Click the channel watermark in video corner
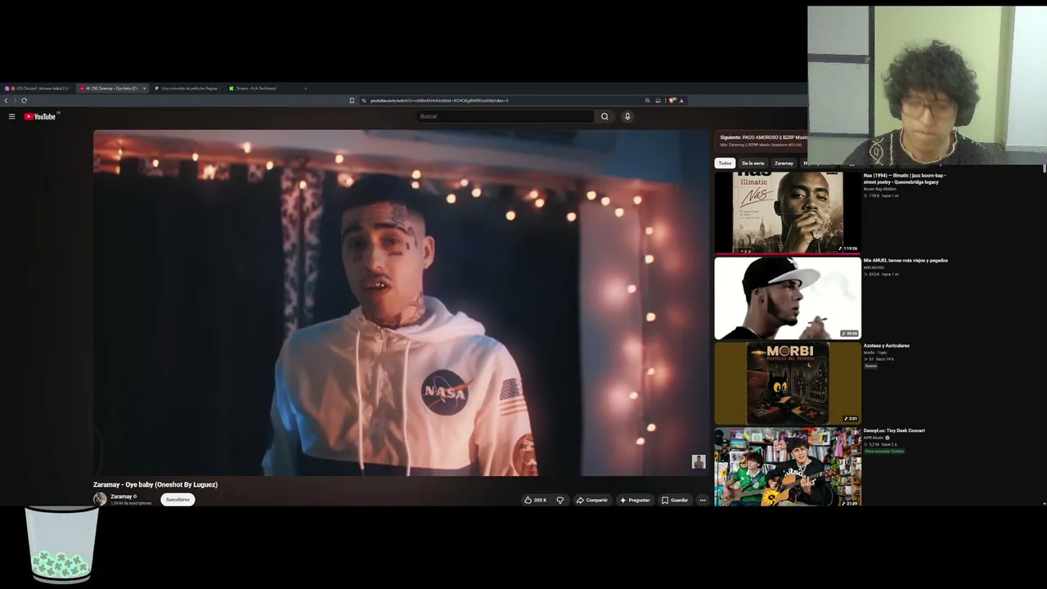The image size is (1047, 589). coord(699,462)
